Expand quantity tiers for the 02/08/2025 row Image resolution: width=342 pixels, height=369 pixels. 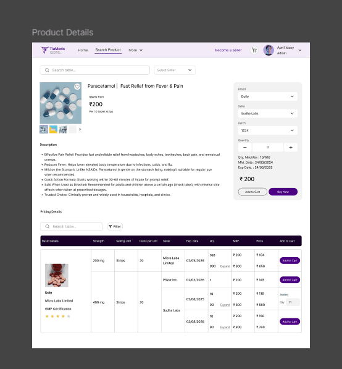[225, 305]
